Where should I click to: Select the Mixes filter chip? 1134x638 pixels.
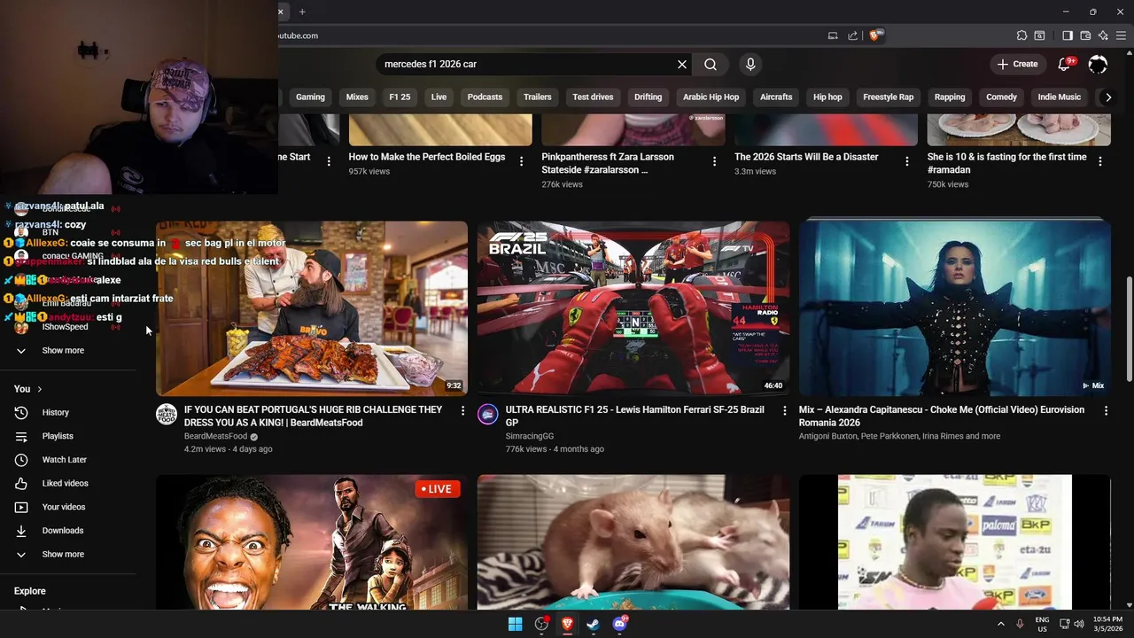[x=357, y=97]
